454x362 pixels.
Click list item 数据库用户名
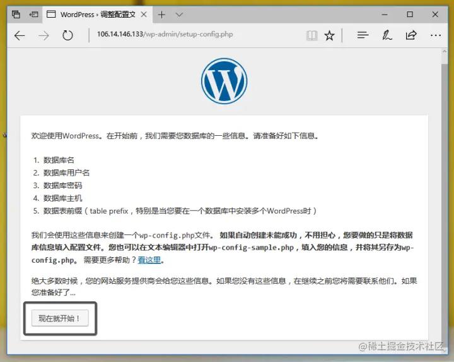[67, 173]
